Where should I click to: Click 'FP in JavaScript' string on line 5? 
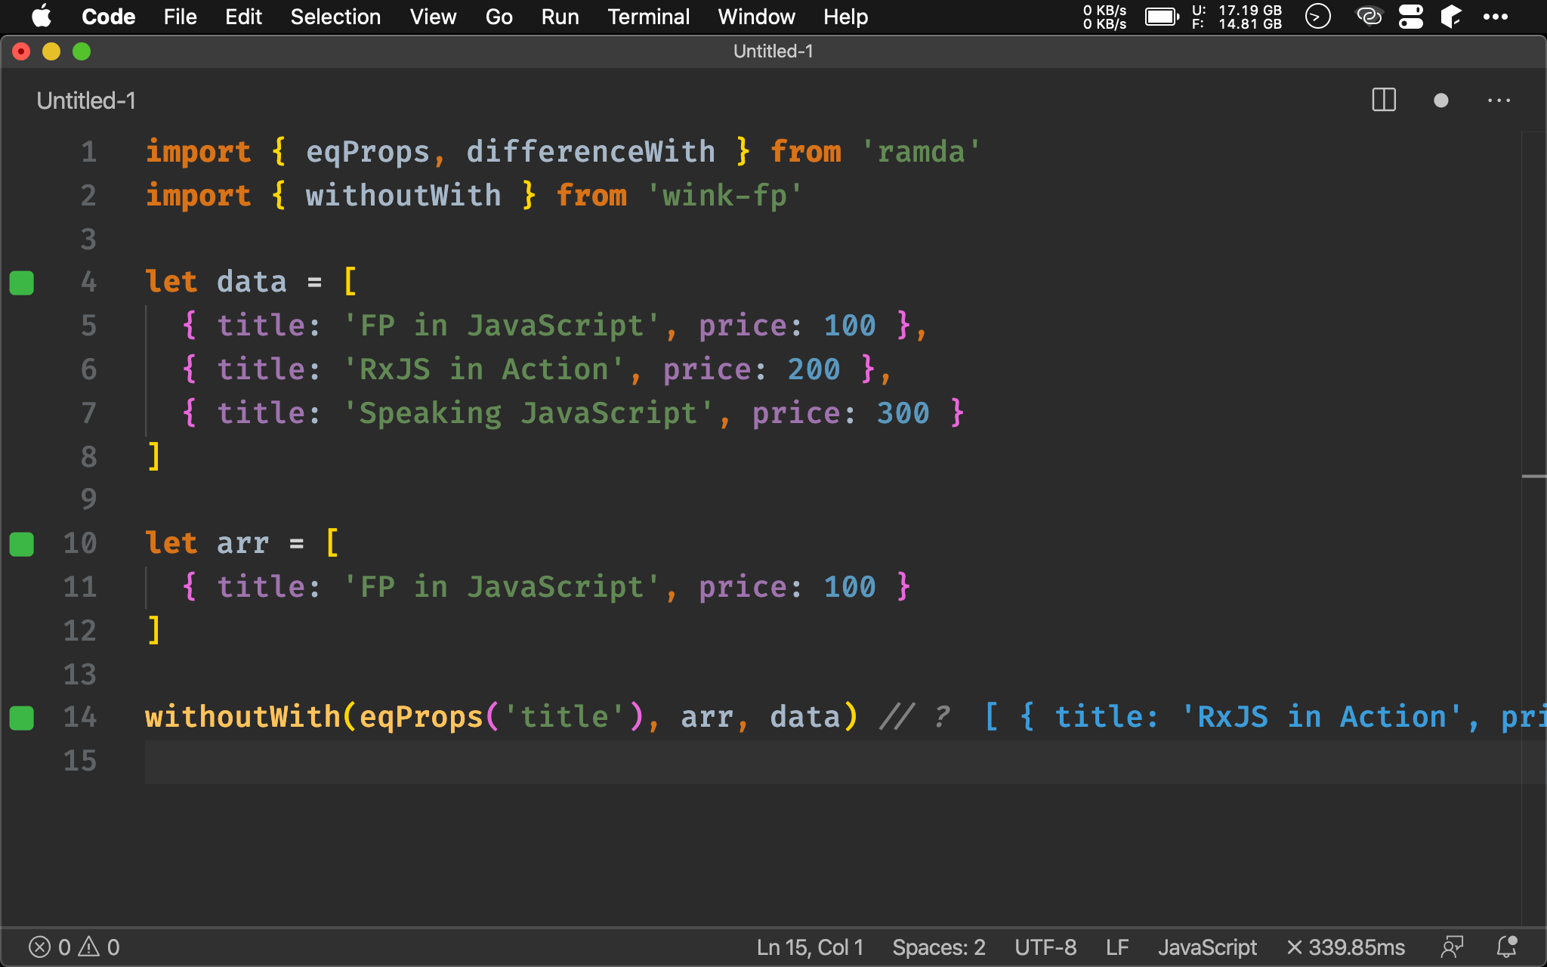point(501,326)
